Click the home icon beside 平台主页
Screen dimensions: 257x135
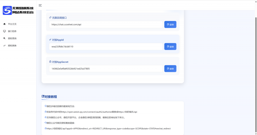(4, 24)
